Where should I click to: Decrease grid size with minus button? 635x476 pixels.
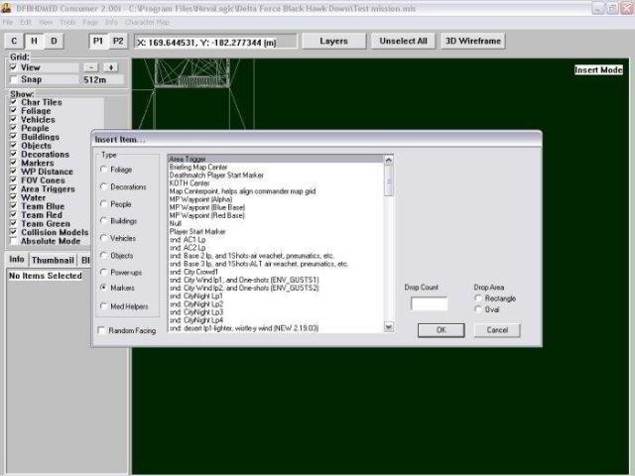pos(91,67)
